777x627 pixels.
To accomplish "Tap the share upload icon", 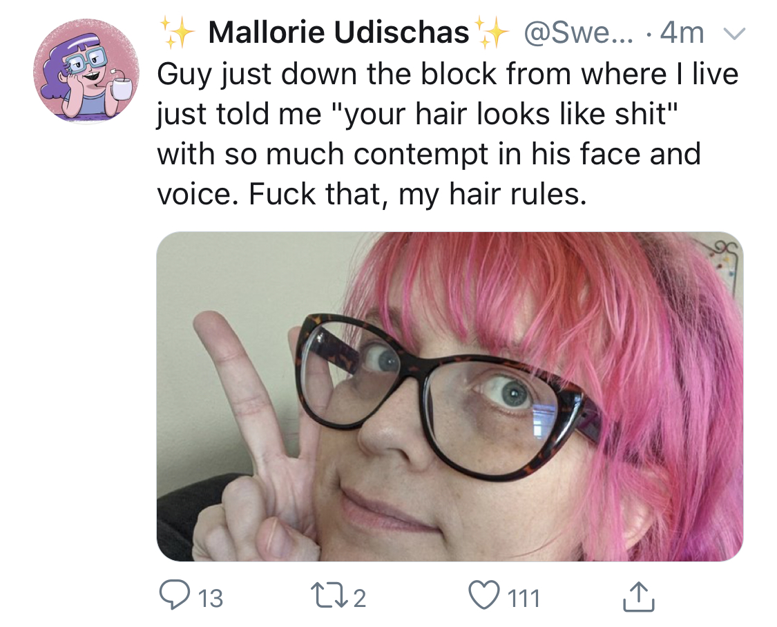I will click(x=638, y=596).
